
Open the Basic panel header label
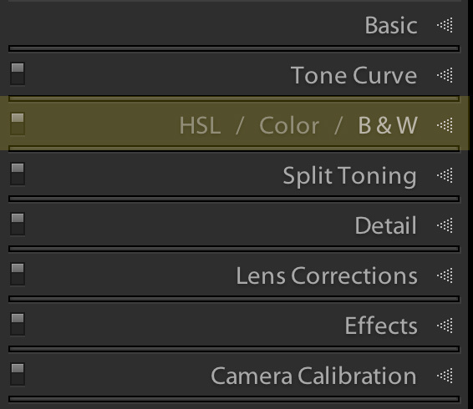coord(391,25)
